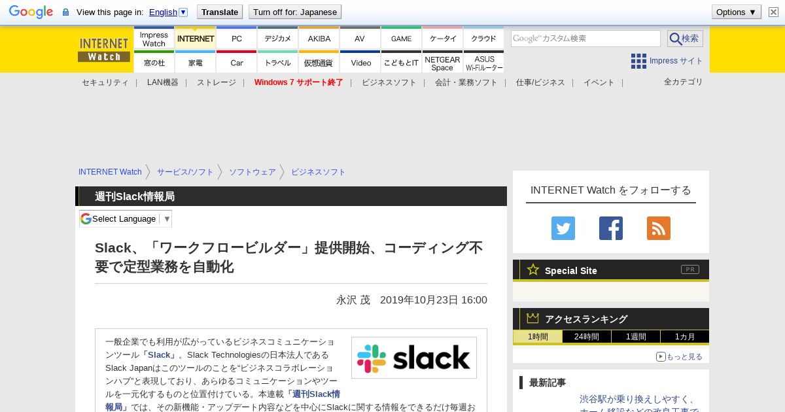Click the PR badge in Special Site
Viewport: 785px width, 412px height.
690,269
